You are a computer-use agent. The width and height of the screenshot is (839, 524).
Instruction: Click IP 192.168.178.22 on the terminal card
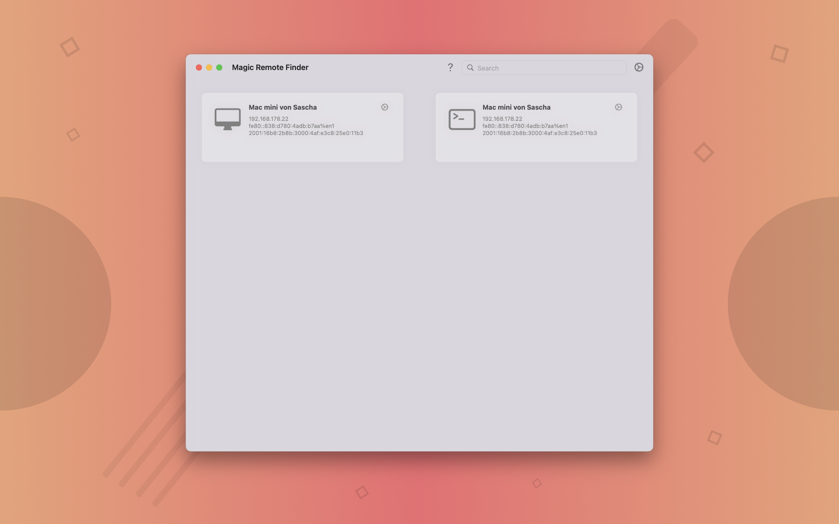[502, 119]
